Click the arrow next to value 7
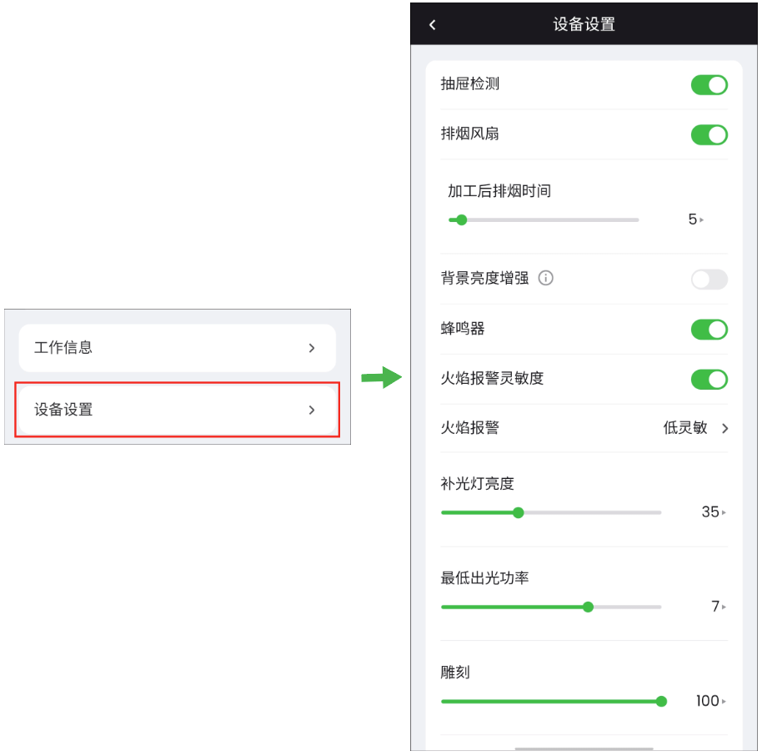Image resolution: width=762 pixels, height=756 pixels. [x=724, y=607]
